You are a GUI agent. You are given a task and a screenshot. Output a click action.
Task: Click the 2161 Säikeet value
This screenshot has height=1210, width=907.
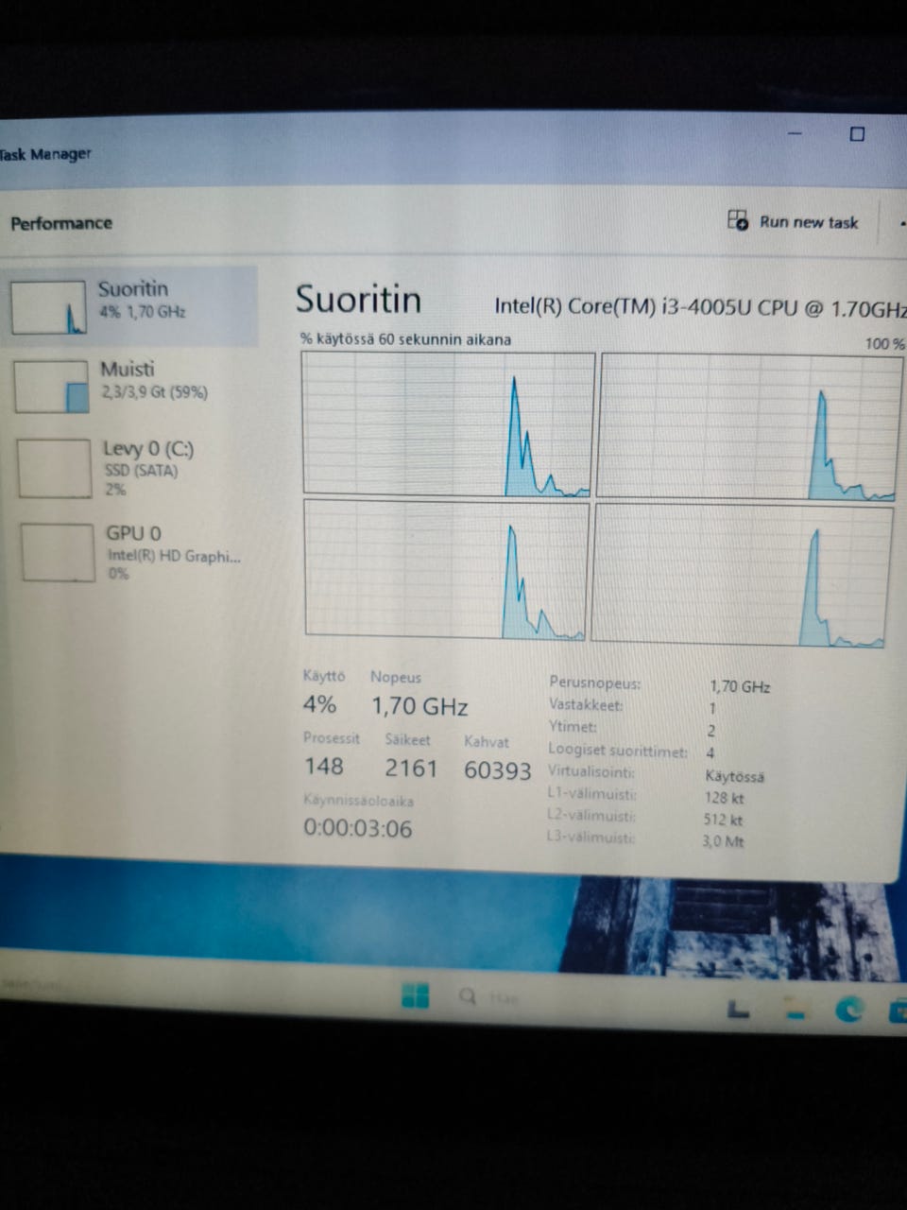[x=411, y=768]
